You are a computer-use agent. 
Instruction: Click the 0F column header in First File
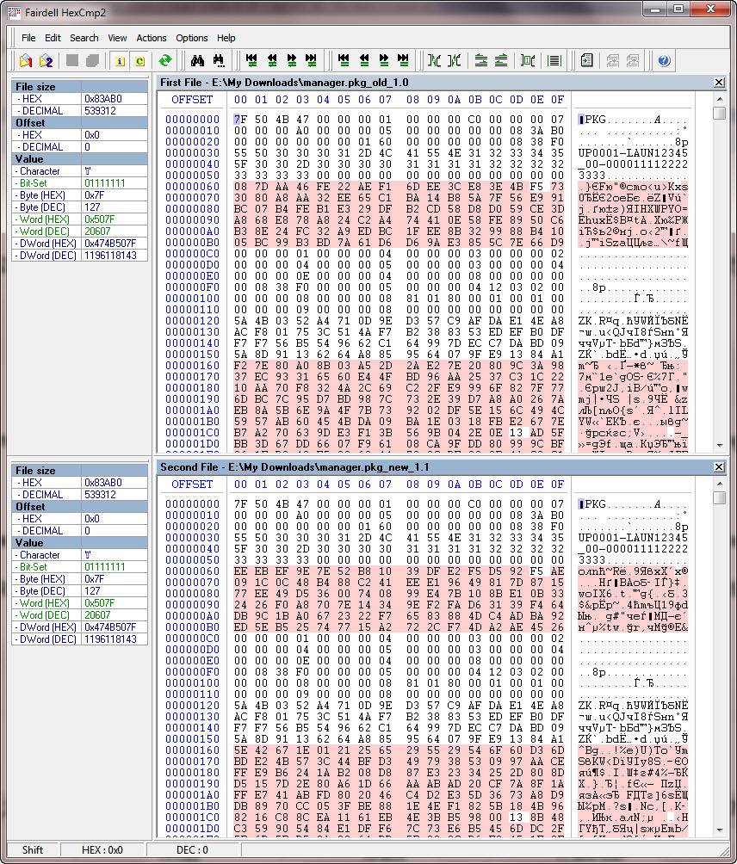[x=558, y=100]
